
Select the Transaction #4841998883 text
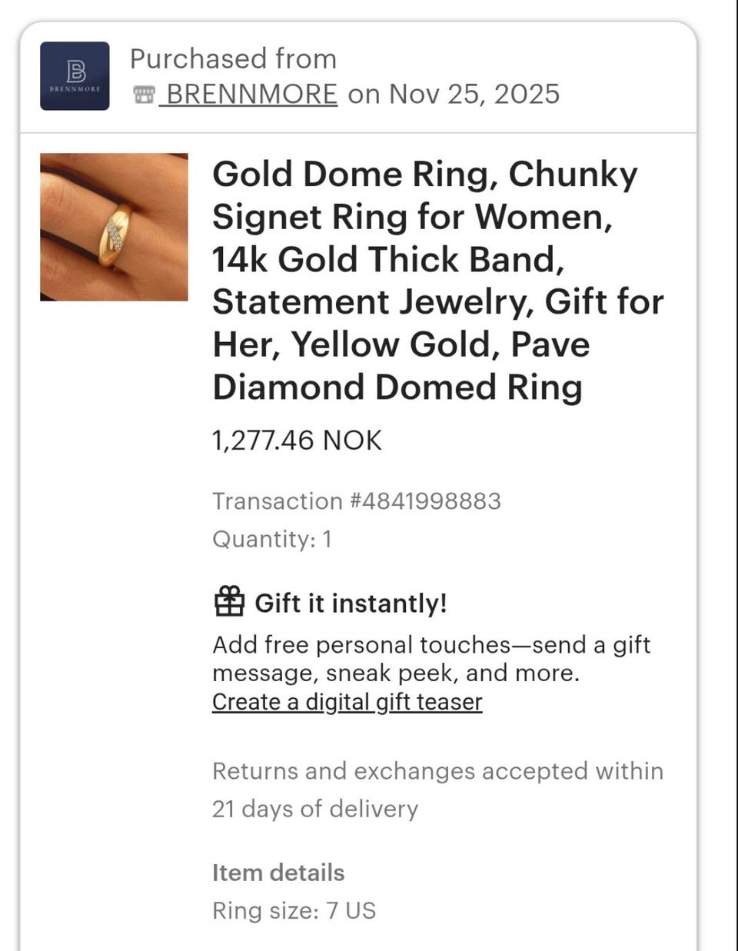(x=357, y=501)
